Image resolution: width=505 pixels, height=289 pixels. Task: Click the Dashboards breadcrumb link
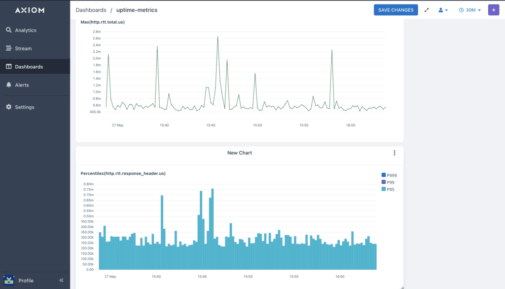point(91,10)
